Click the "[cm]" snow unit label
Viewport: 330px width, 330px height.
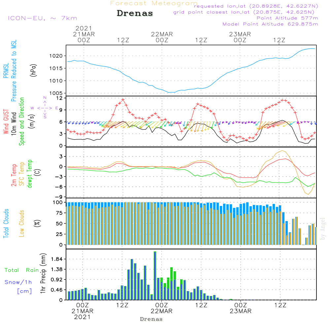click(x=24, y=291)
